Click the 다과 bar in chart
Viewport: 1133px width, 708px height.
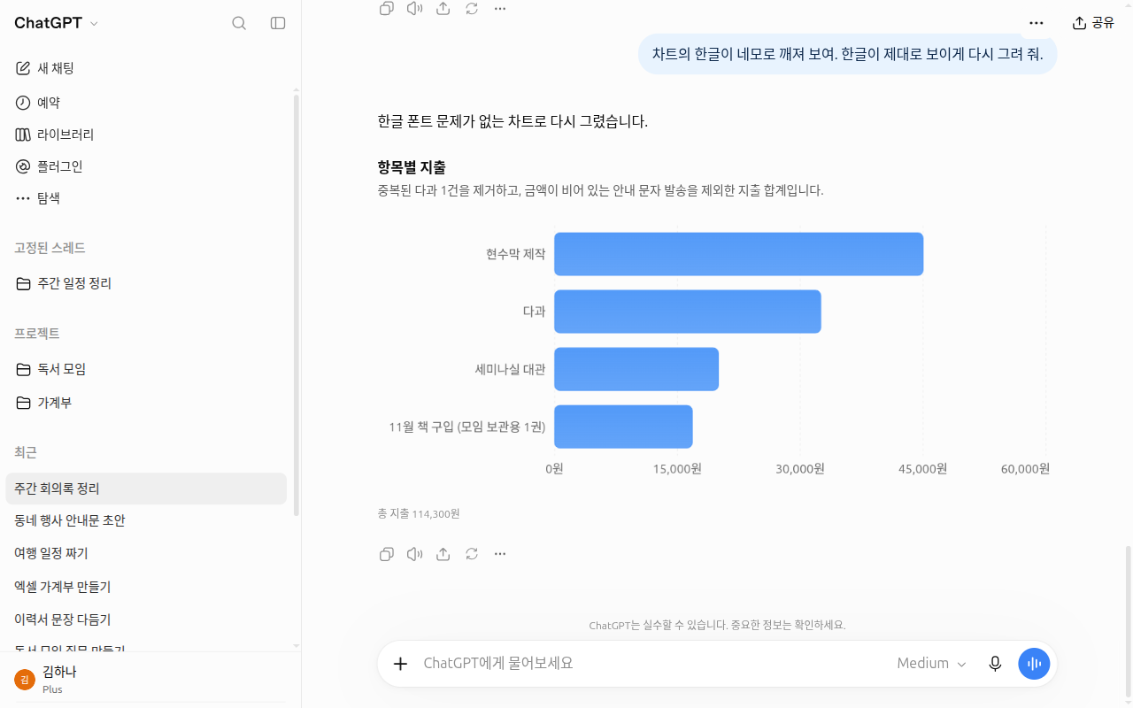click(x=688, y=312)
